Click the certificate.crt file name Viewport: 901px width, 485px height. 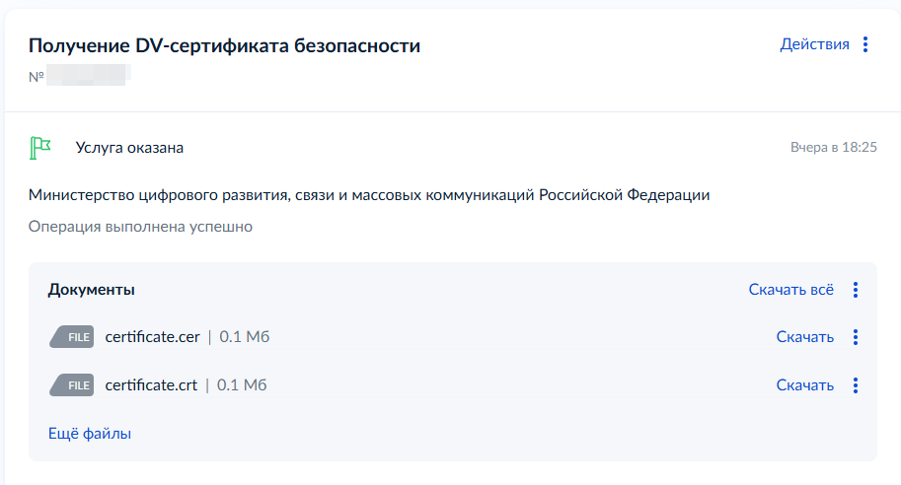151,384
